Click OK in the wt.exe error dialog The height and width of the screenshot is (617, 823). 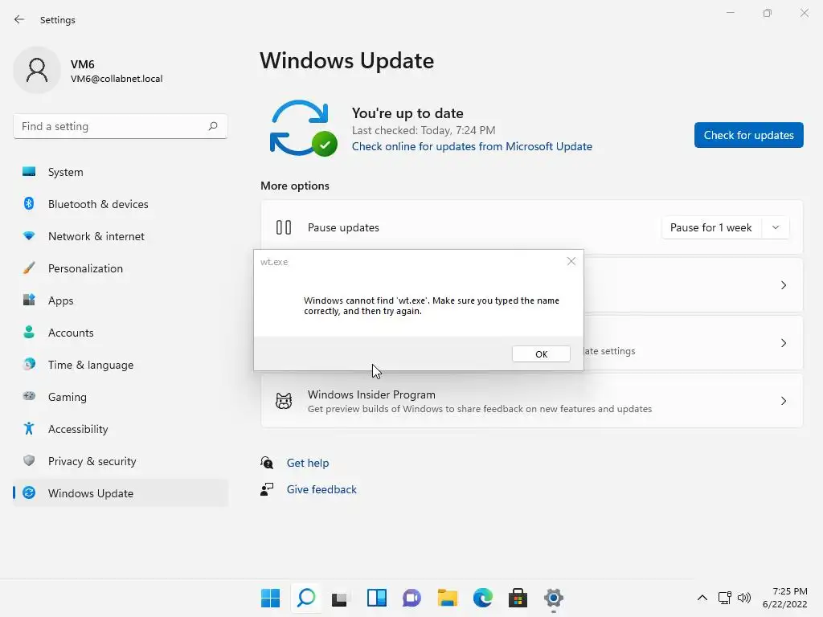click(541, 353)
